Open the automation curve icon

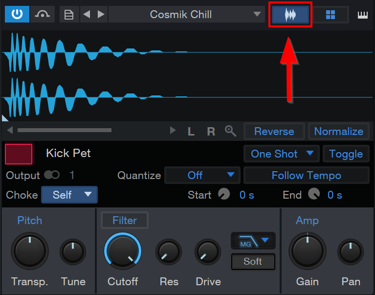[x=43, y=14]
